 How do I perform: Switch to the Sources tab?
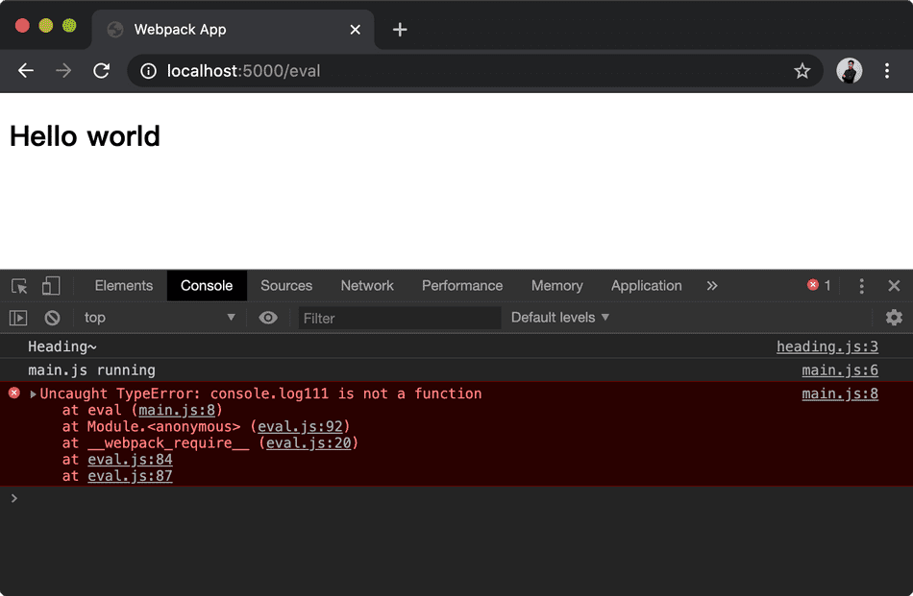[x=286, y=286]
